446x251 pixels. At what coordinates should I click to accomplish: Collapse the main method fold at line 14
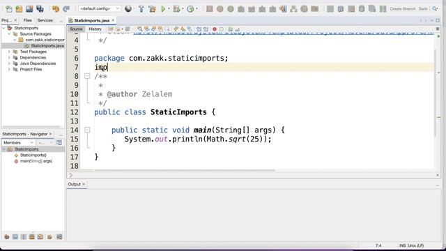click(87, 130)
